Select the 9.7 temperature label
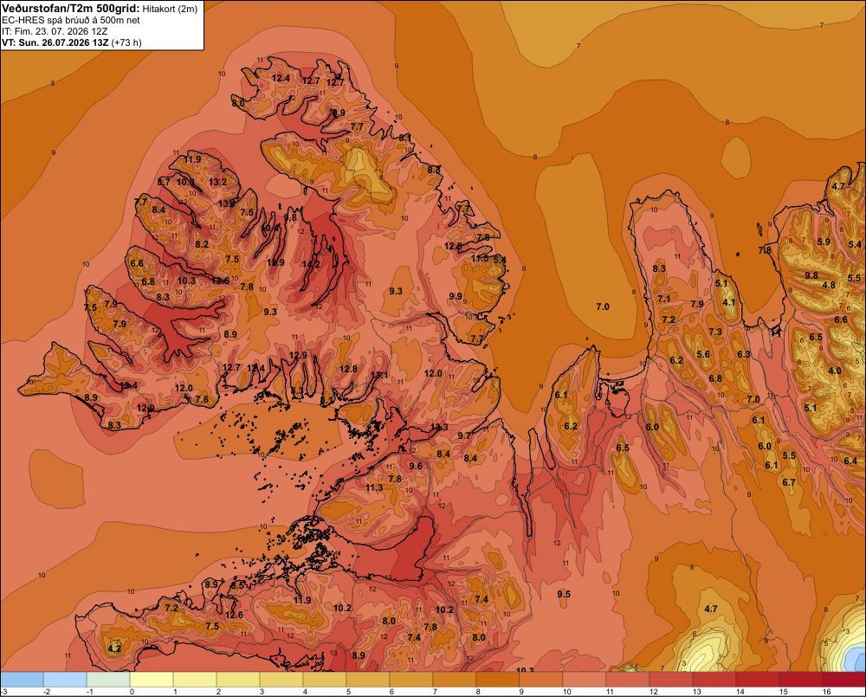 coord(464,436)
